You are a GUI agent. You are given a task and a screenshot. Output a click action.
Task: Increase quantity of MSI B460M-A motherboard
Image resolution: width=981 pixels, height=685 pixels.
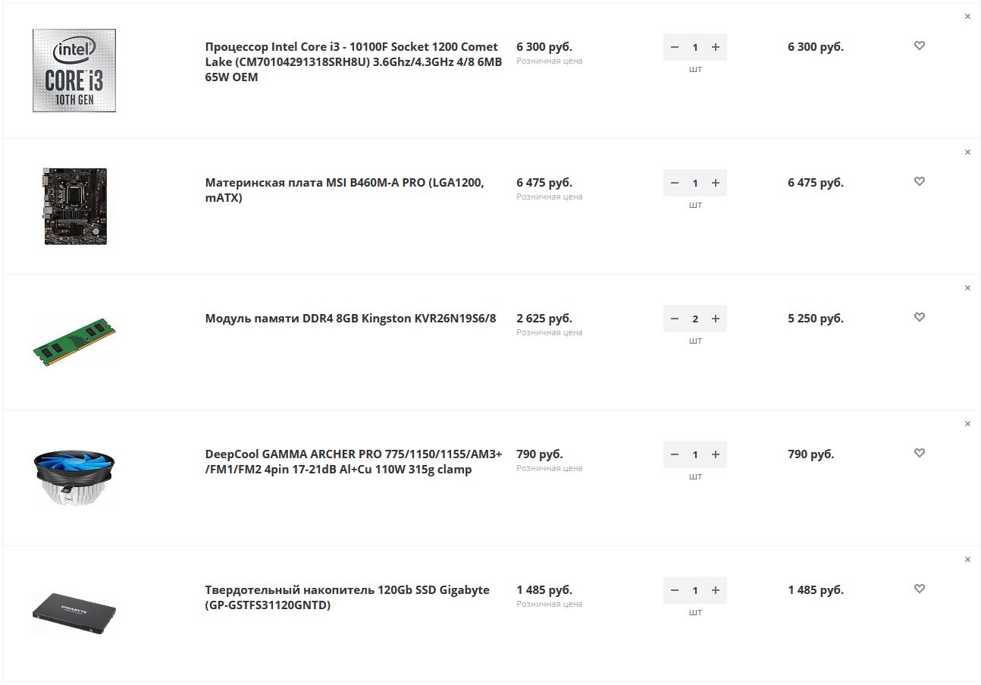(x=716, y=183)
